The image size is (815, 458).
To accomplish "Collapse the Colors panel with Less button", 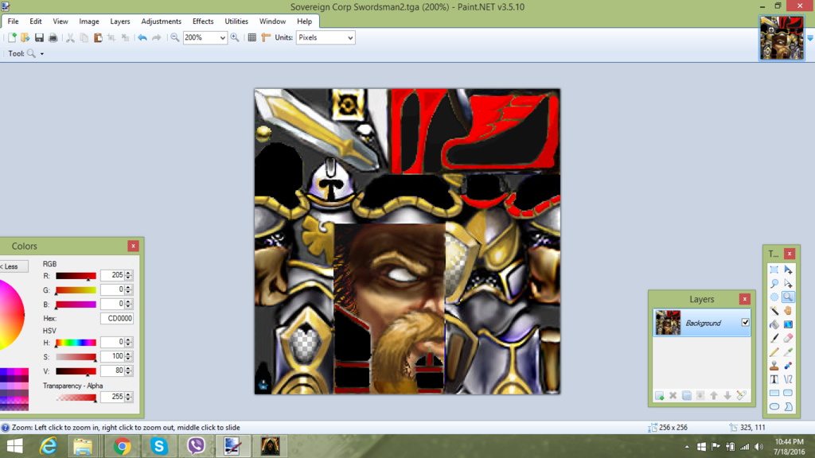I will (13, 266).
